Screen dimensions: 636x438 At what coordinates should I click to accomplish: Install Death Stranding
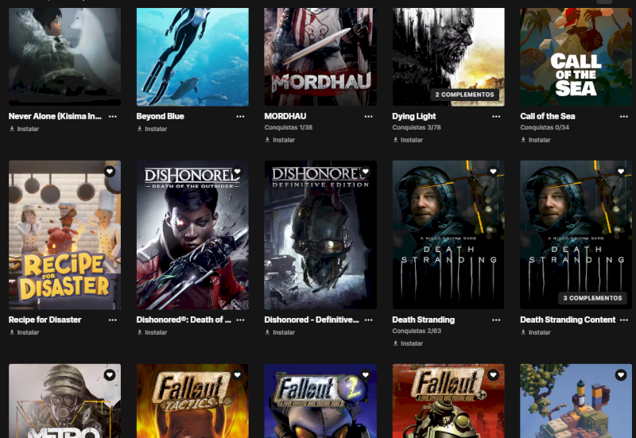point(408,343)
